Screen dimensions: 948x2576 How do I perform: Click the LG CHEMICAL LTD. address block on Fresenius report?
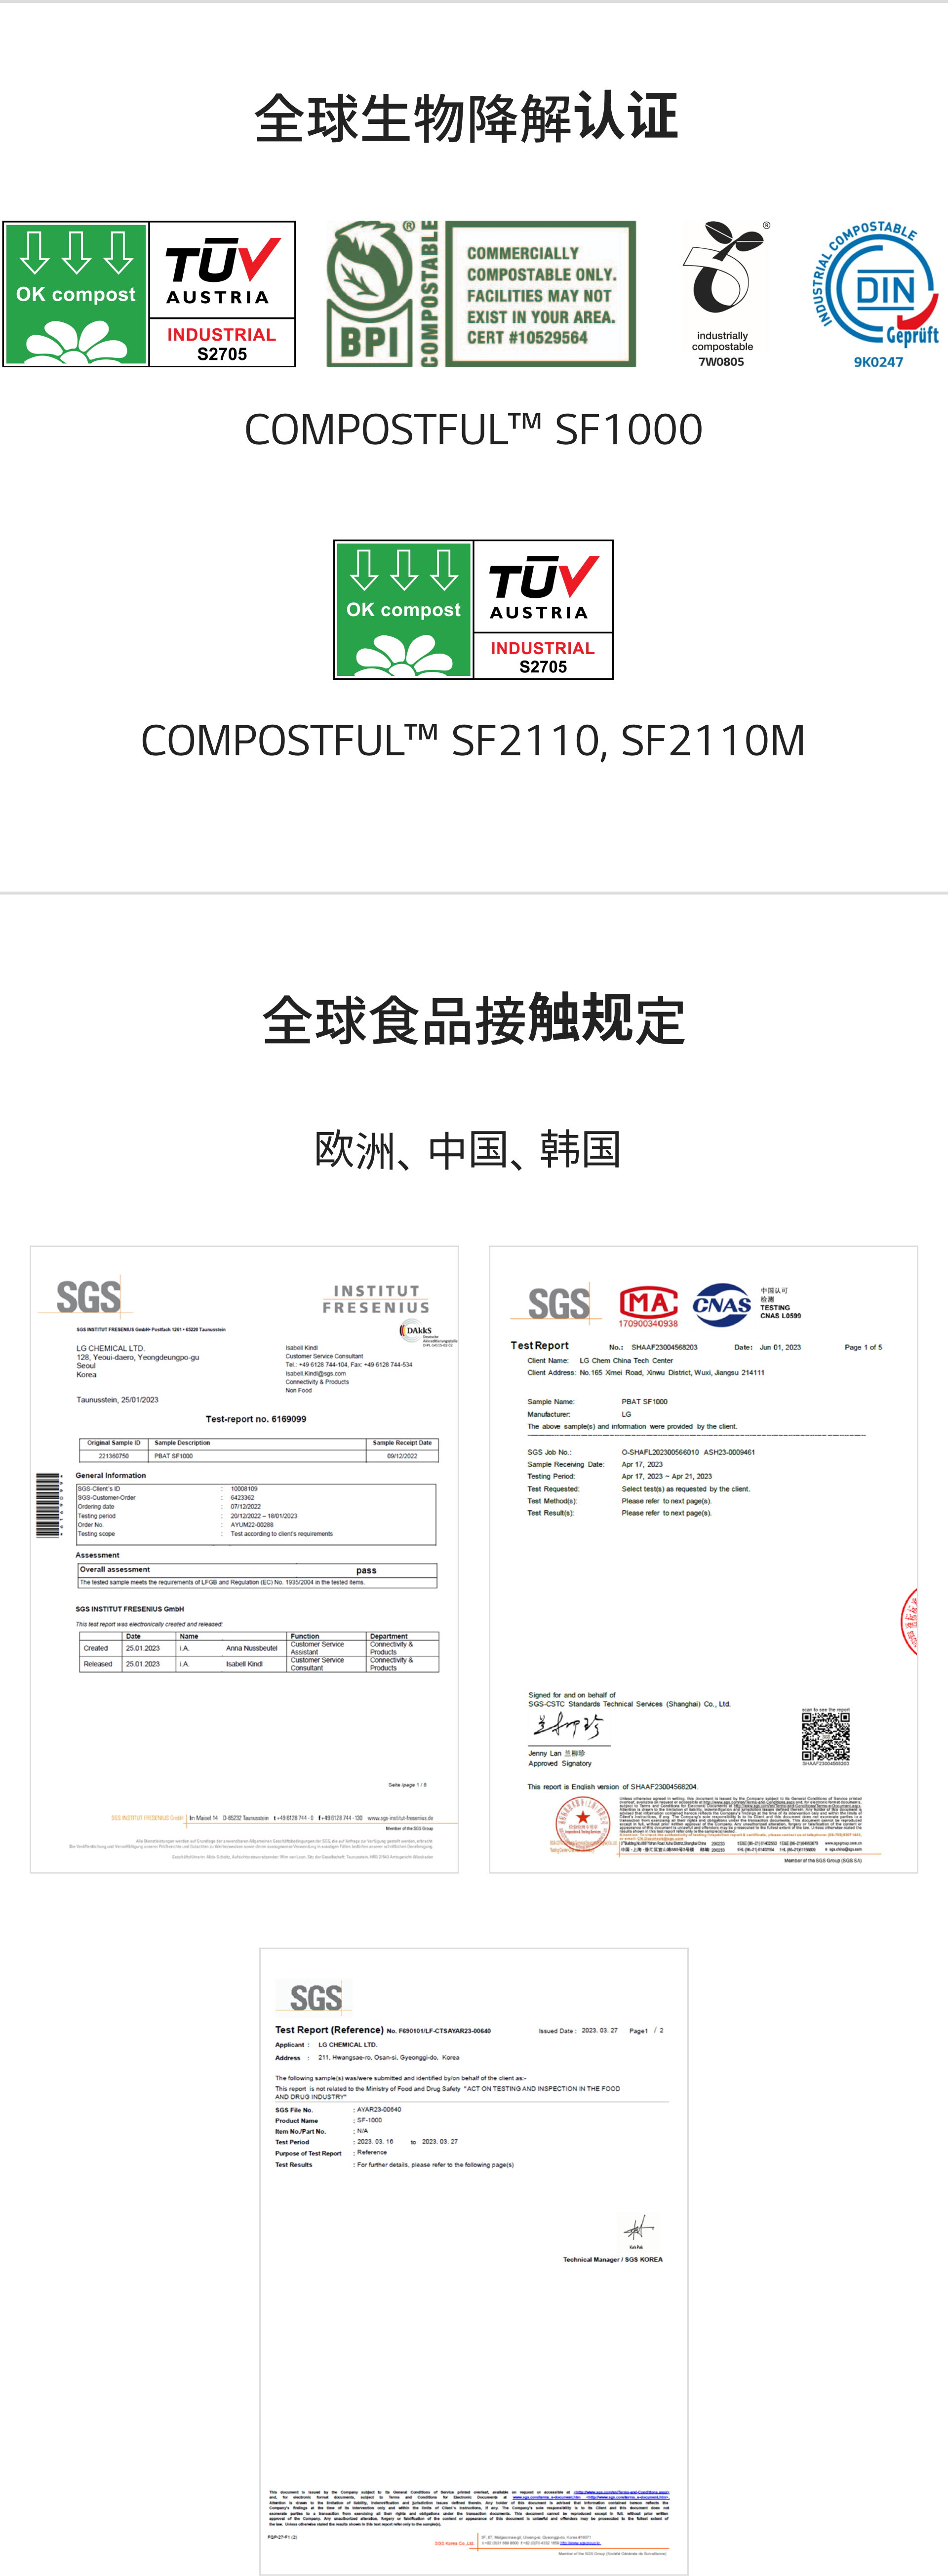point(138,1361)
